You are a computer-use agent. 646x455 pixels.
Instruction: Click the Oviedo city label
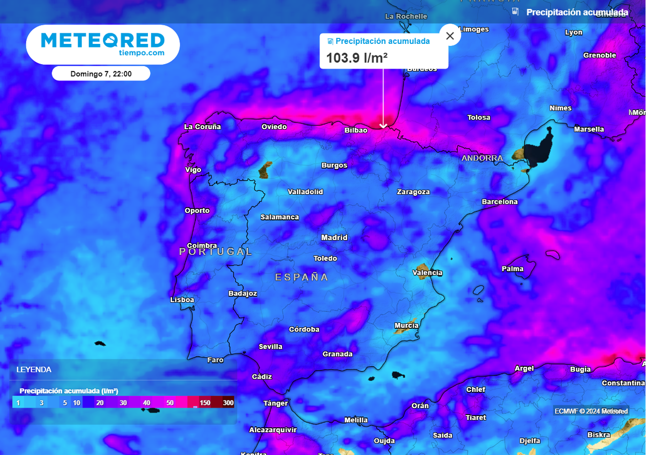(274, 127)
